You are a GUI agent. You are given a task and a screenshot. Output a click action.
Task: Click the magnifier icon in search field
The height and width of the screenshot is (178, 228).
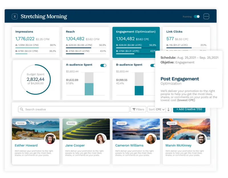click(x=22, y=109)
